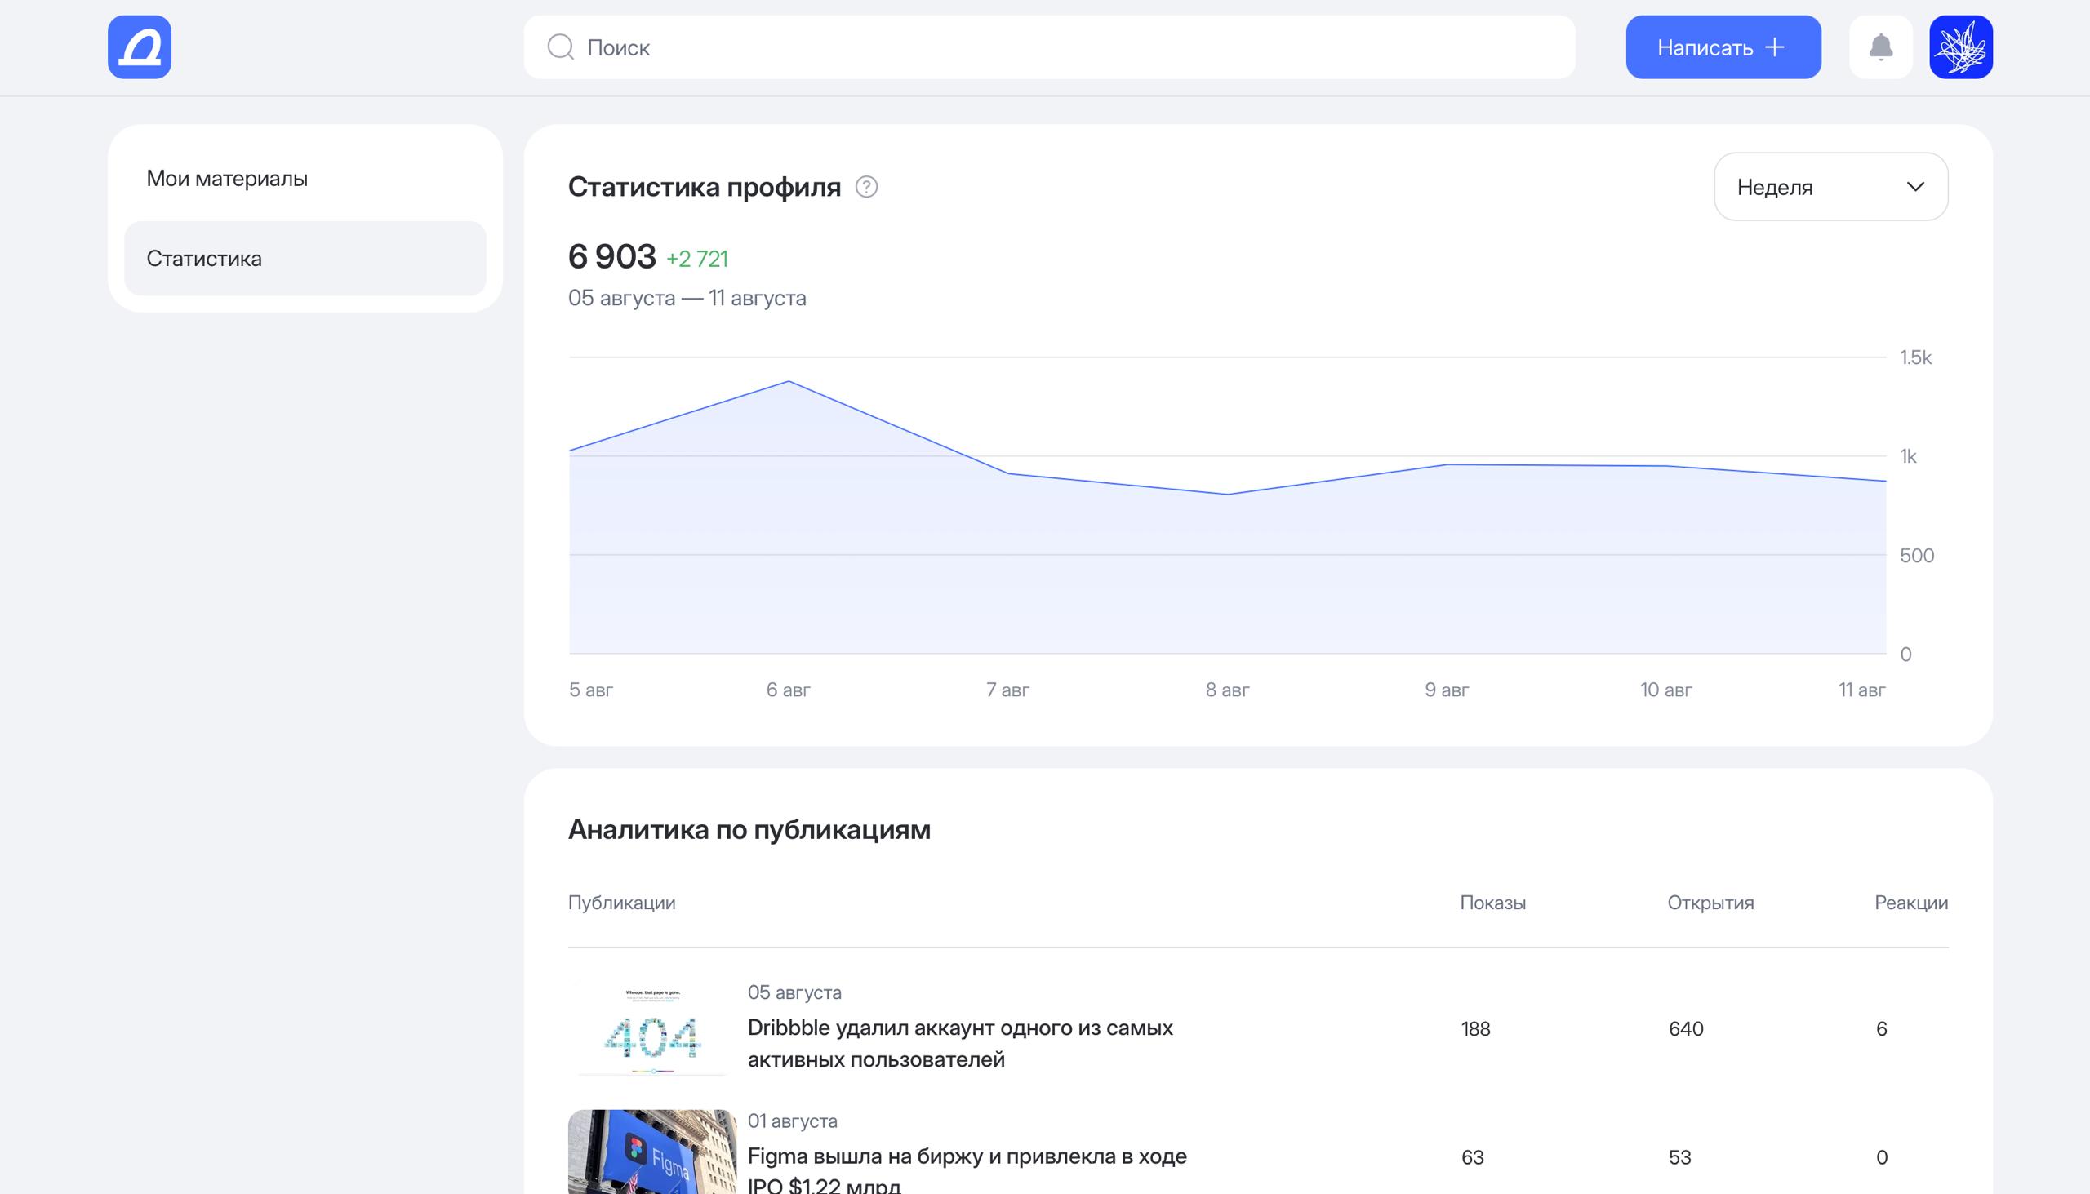Click the 01 августа date above Figma article
The height and width of the screenshot is (1194, 2090).
point(793,1121)
